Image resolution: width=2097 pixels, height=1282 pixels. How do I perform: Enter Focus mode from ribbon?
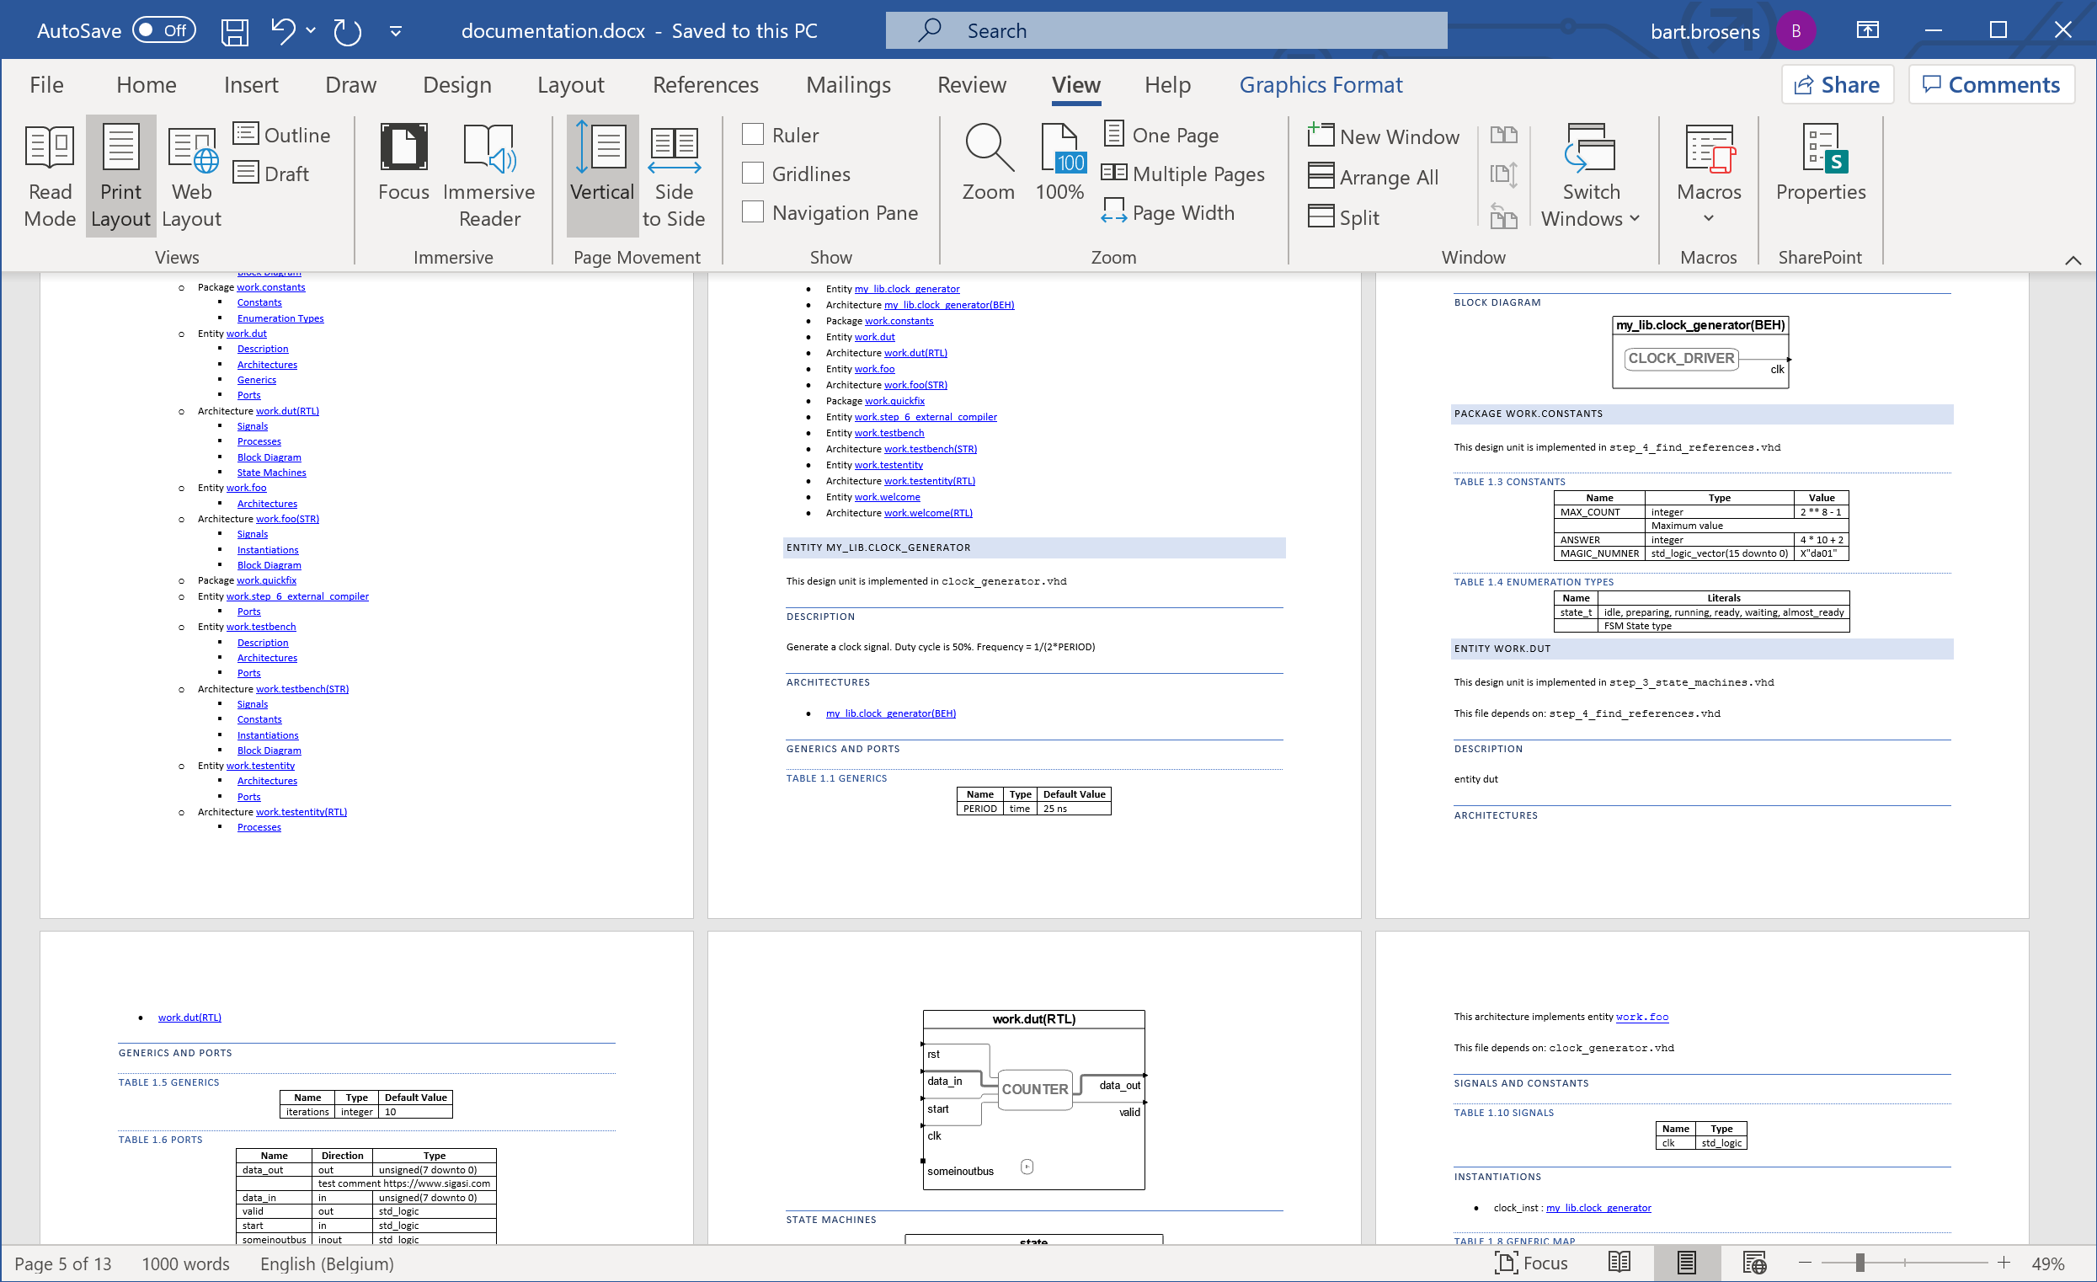[403, 163]
